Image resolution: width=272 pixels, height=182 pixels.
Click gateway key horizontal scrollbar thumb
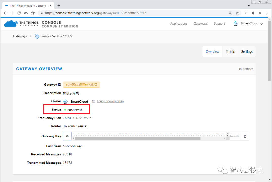pos(138,138)
